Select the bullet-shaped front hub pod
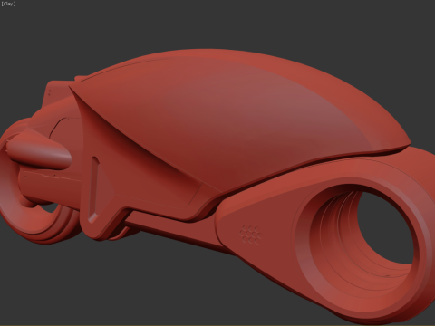435x326 pixels. (39, 151)
